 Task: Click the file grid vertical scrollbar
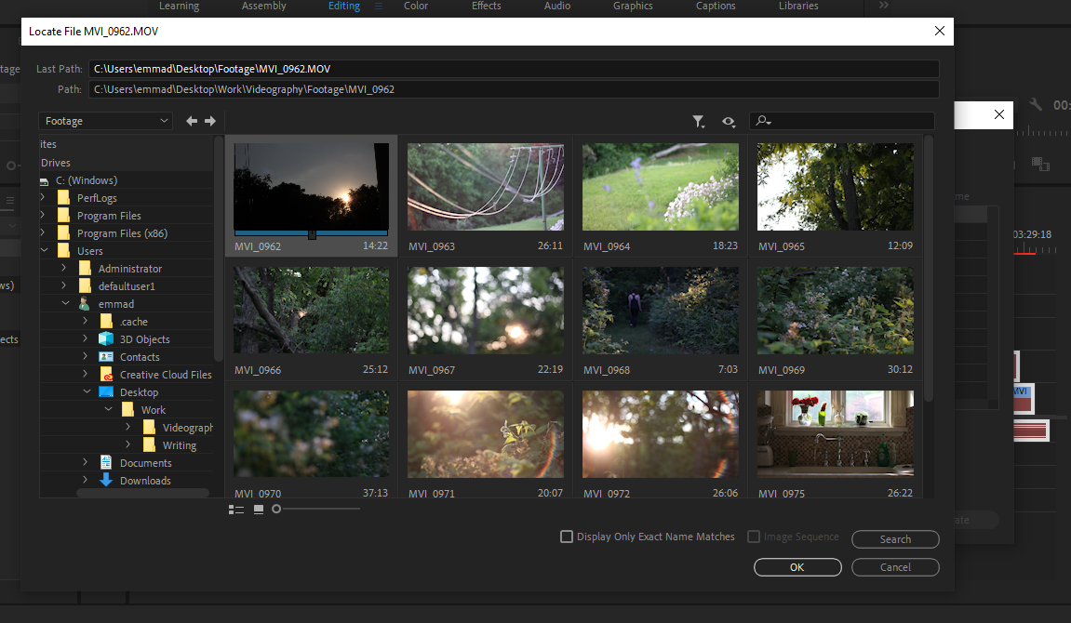click(929, 270)
